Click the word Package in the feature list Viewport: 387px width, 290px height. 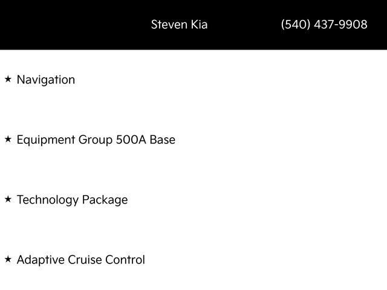tap(104, 199)
